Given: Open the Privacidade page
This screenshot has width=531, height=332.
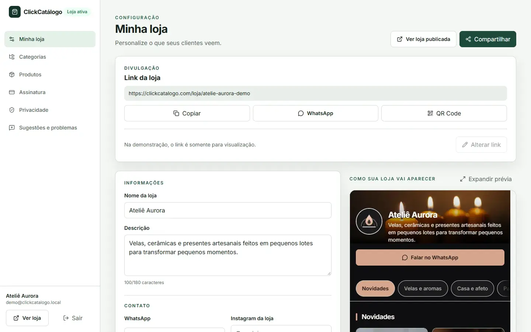Looking at the screenshot, I should pyautogui.click(x=50, y=110).
